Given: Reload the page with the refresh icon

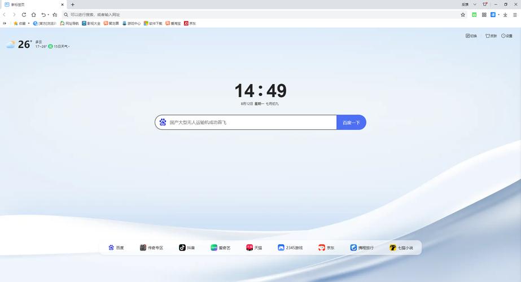Looking at the screenshot, I should tap(24, 15).
